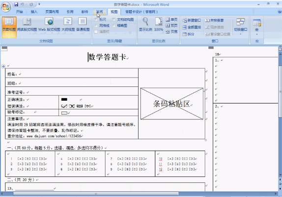Open the 插入 Insert tab
Viewport: 282px width, 197px height.
[x=34, y=12]
